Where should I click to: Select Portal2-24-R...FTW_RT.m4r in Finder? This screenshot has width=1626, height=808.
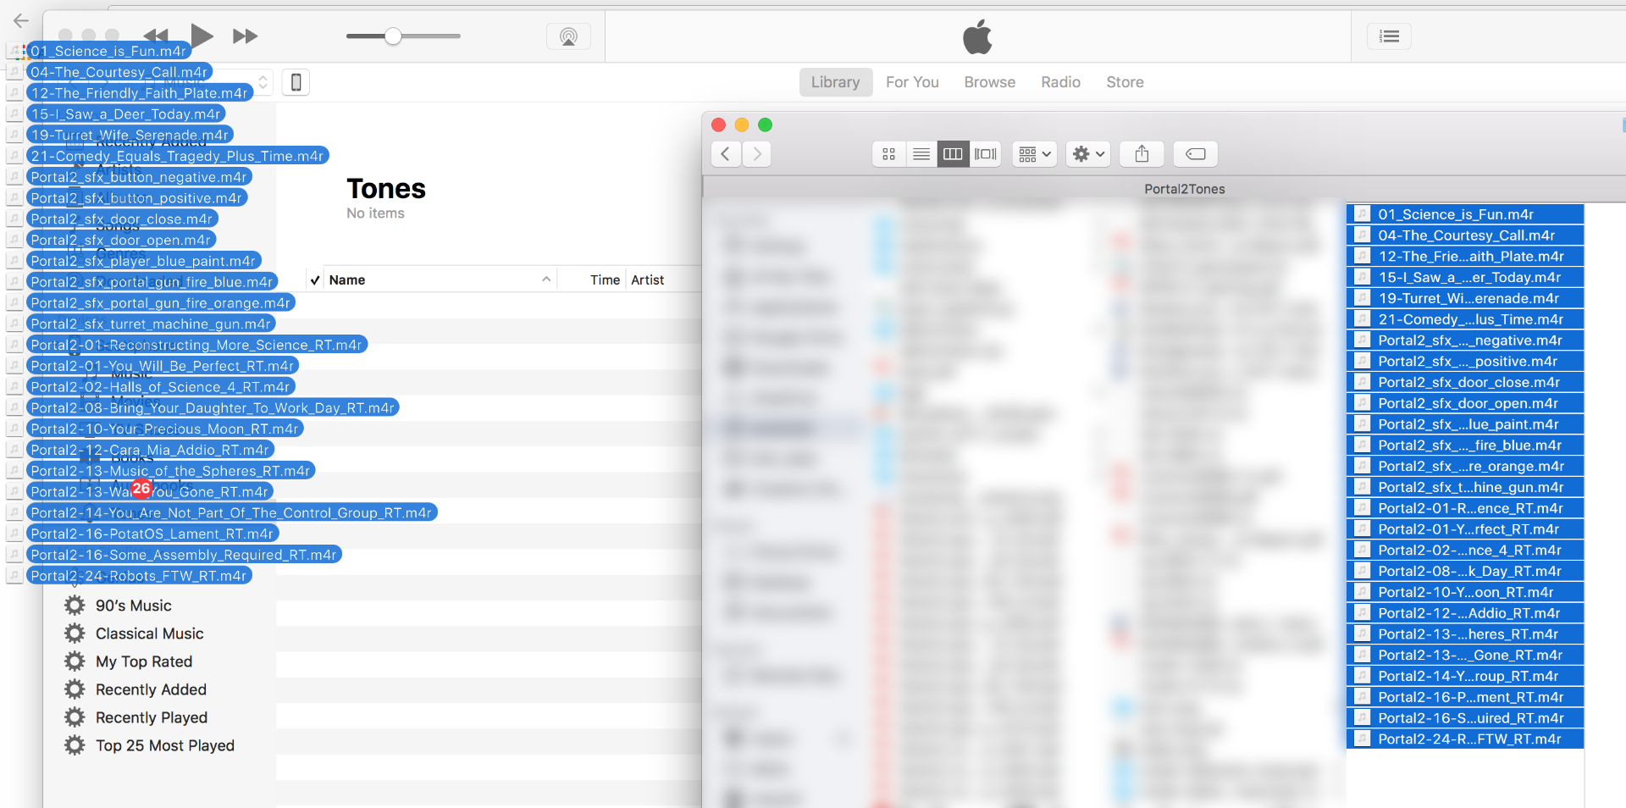1465,739
